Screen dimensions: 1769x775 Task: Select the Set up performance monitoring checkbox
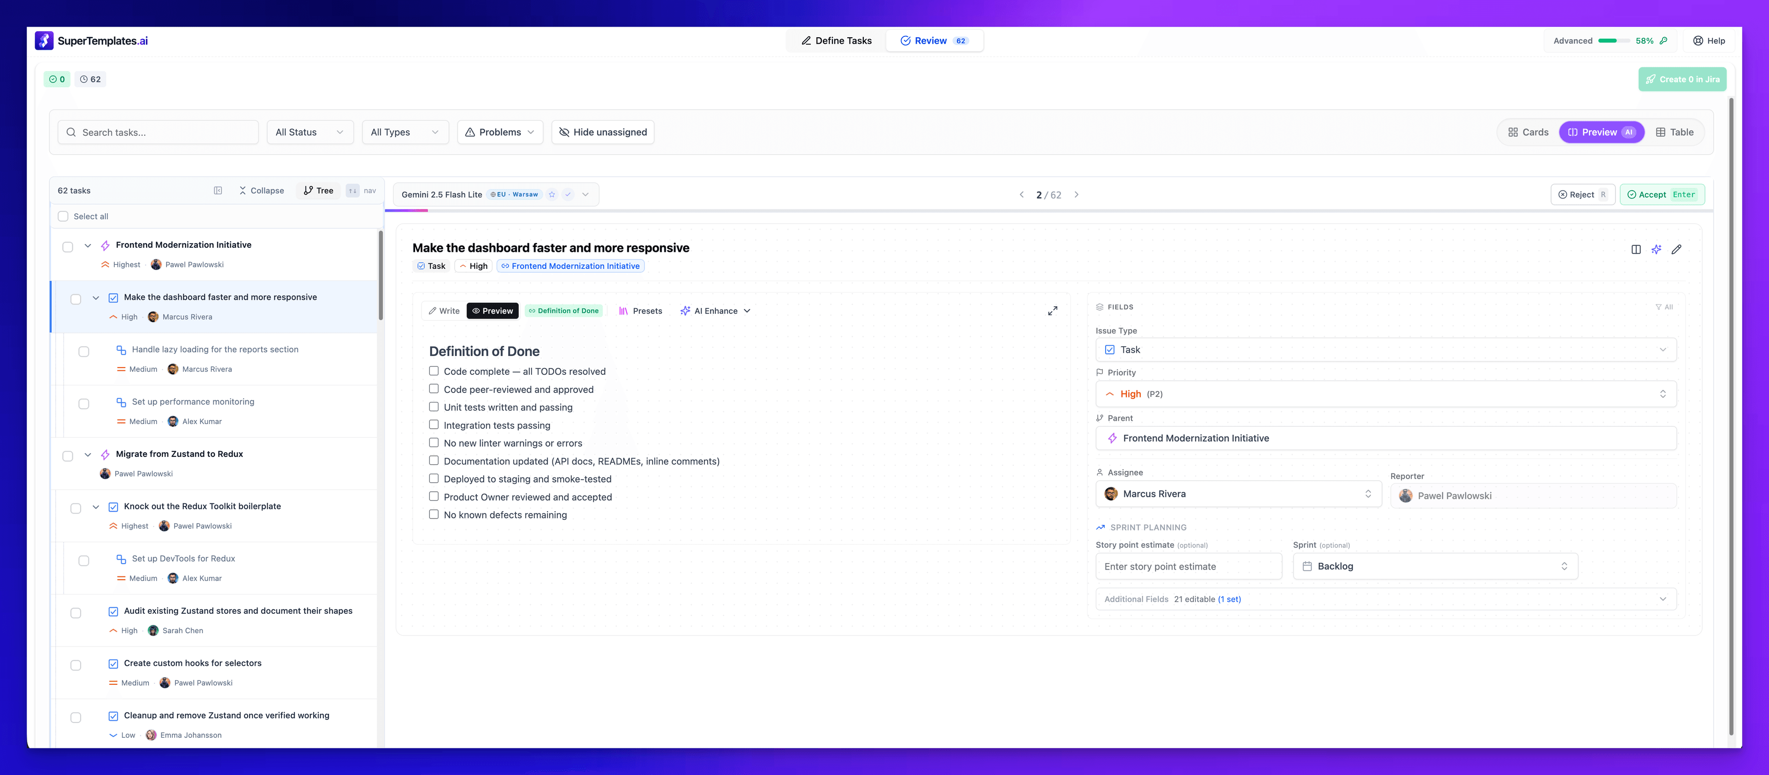(x=84, y=404)
